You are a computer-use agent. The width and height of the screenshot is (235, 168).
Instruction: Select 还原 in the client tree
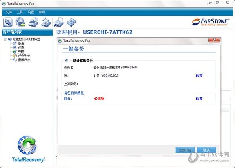click(x=21, y=48)
